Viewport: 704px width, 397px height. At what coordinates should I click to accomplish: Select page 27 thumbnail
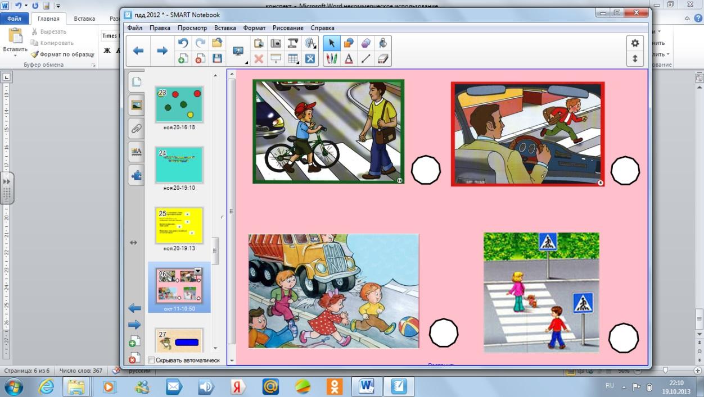click(179, 340)
